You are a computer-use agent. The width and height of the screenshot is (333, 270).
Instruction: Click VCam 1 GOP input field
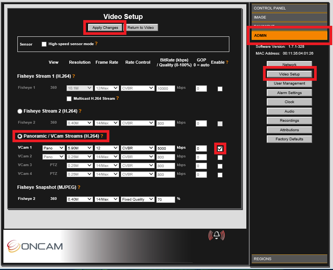coord(201,148)
